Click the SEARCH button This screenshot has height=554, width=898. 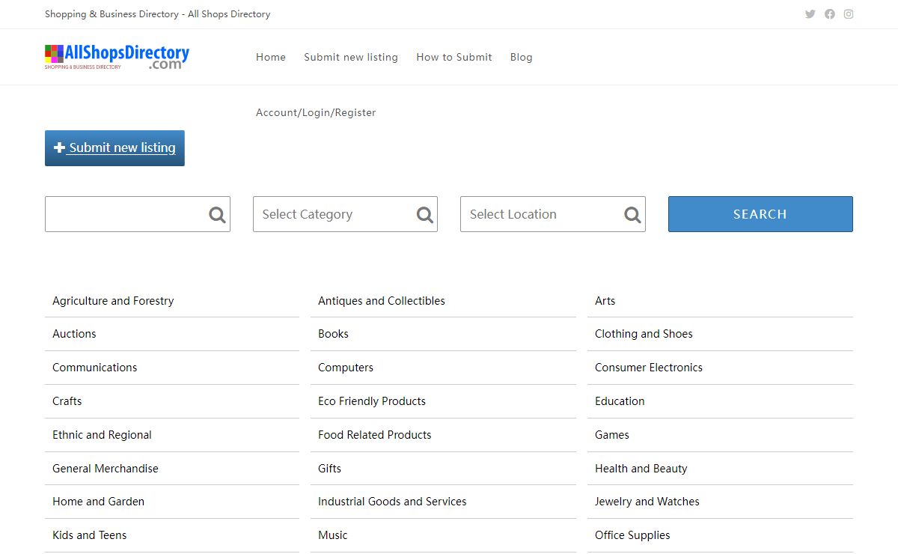(760, 214)
